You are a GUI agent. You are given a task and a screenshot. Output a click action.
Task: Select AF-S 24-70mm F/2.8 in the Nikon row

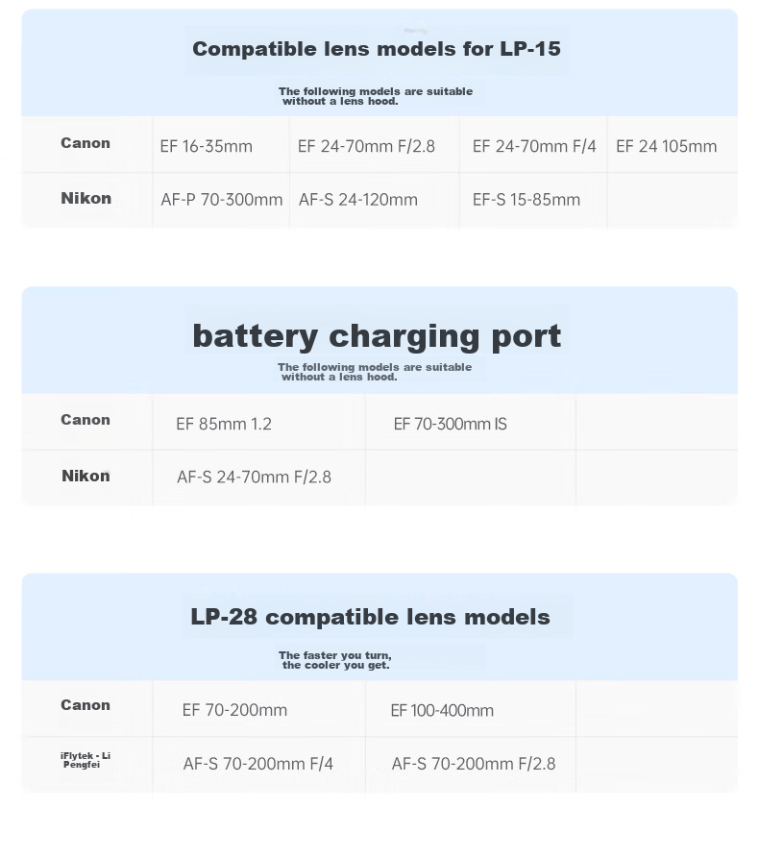point(254,477)
